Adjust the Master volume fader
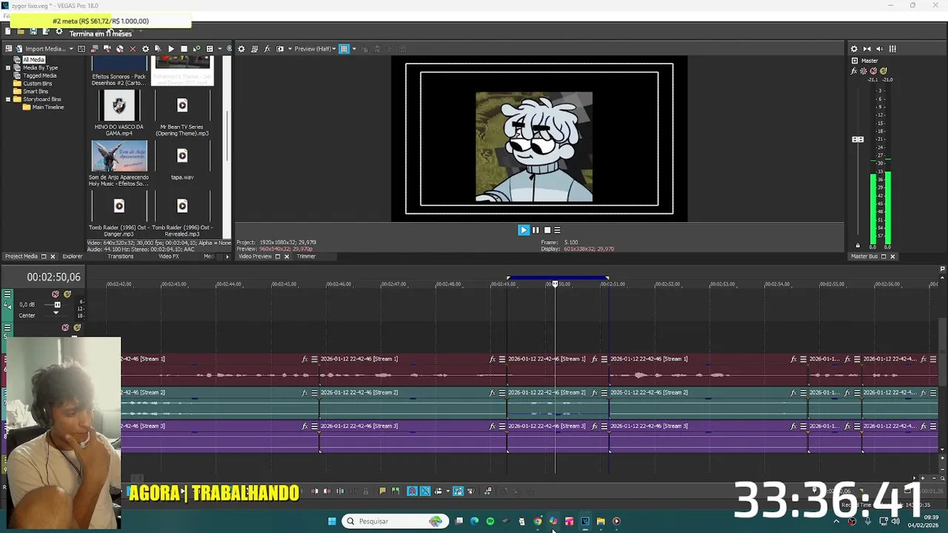 (858, 139)
